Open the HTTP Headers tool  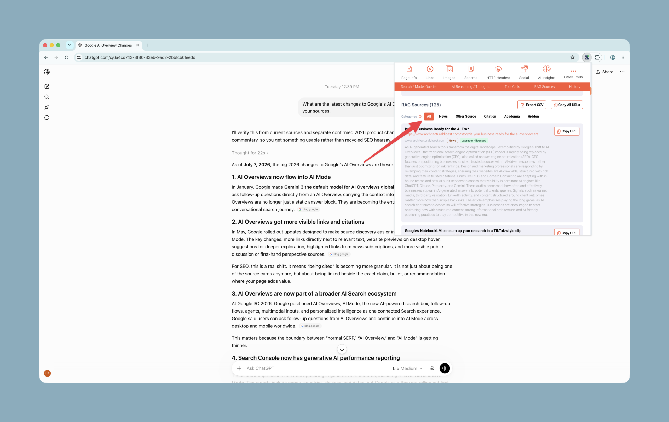click(x=498, y=72)
